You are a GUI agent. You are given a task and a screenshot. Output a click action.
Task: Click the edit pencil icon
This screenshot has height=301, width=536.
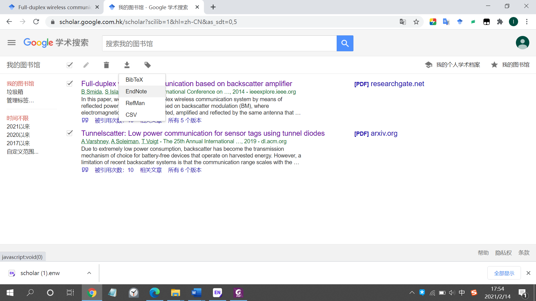point(86,65)
